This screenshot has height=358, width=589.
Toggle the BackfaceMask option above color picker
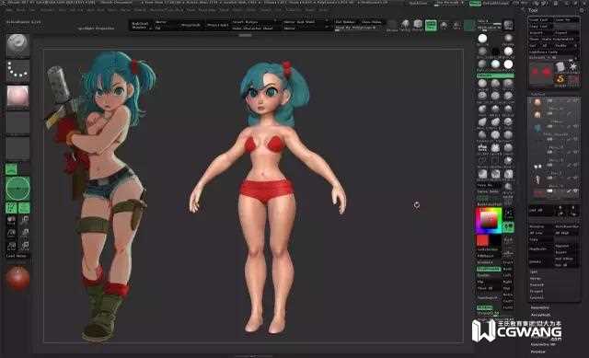tap(489, 204)
